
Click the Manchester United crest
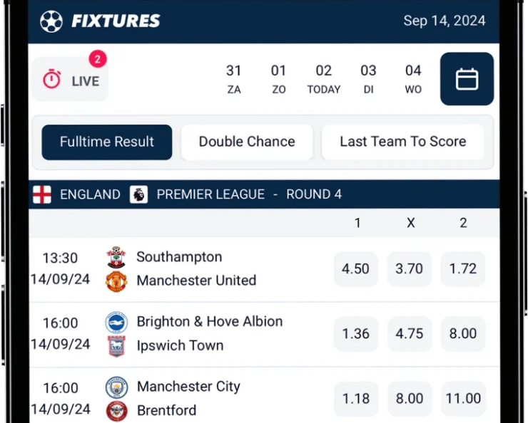(116, 281)
